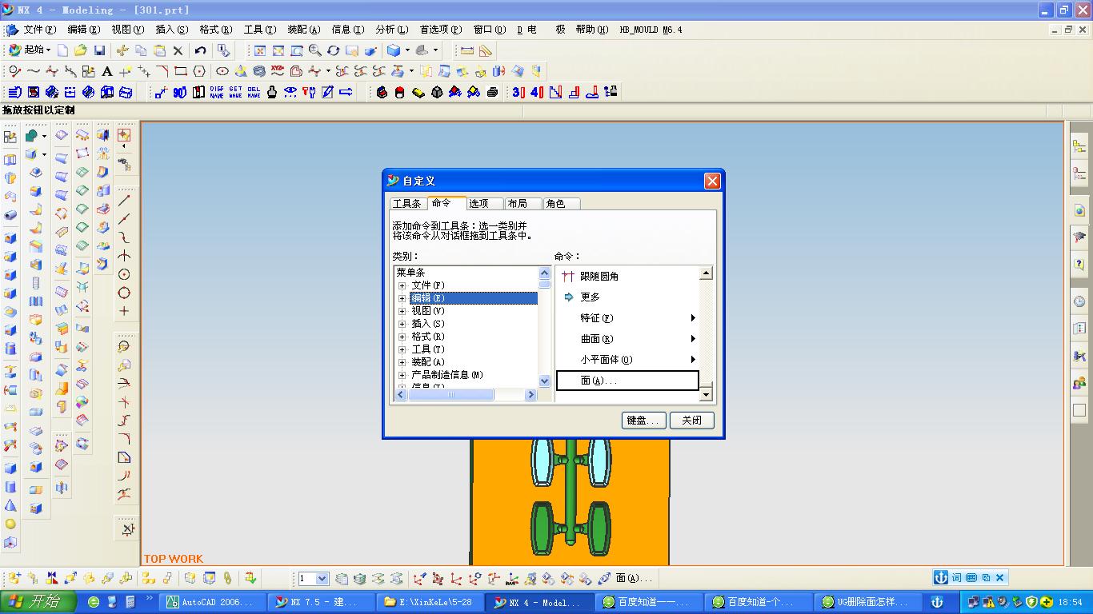1093x614 pixels.
Task: Select the Circle curve tool in left column
Action: (124, 274)
